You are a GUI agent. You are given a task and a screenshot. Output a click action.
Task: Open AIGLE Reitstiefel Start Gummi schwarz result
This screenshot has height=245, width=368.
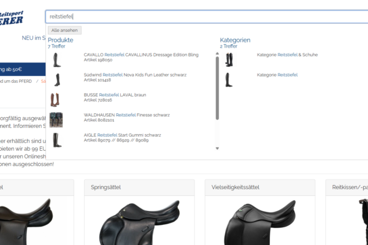pos(123,135)
